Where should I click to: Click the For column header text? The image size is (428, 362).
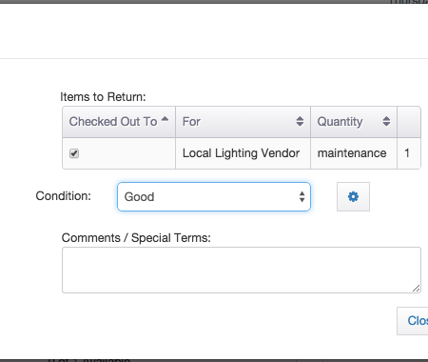[x=191, y=122]
